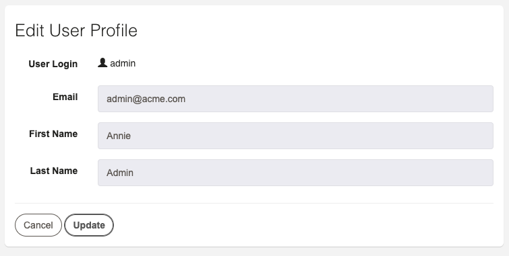Submit changes with the Update button

89,225
